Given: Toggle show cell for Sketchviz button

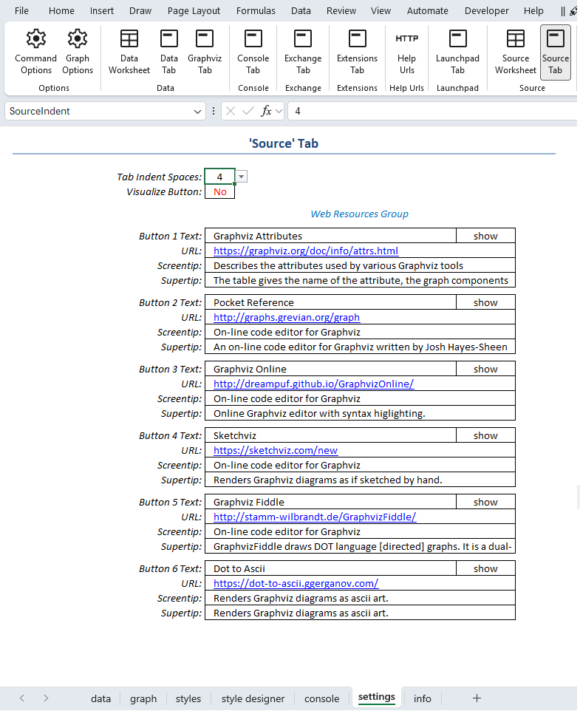Looking at the screenshot, I should point(485,436).
